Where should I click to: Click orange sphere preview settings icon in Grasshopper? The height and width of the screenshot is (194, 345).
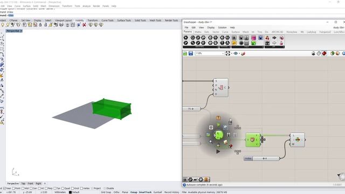338,53
